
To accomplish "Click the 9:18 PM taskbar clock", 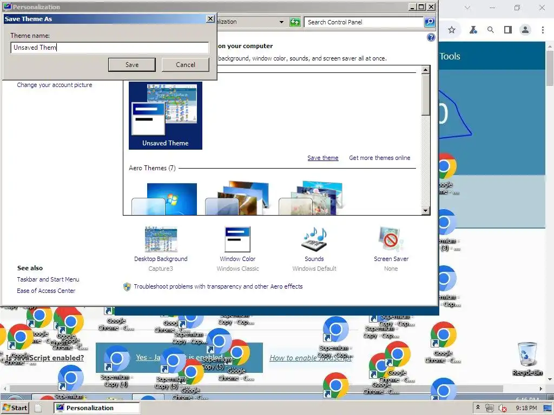I will coord(526,408).
